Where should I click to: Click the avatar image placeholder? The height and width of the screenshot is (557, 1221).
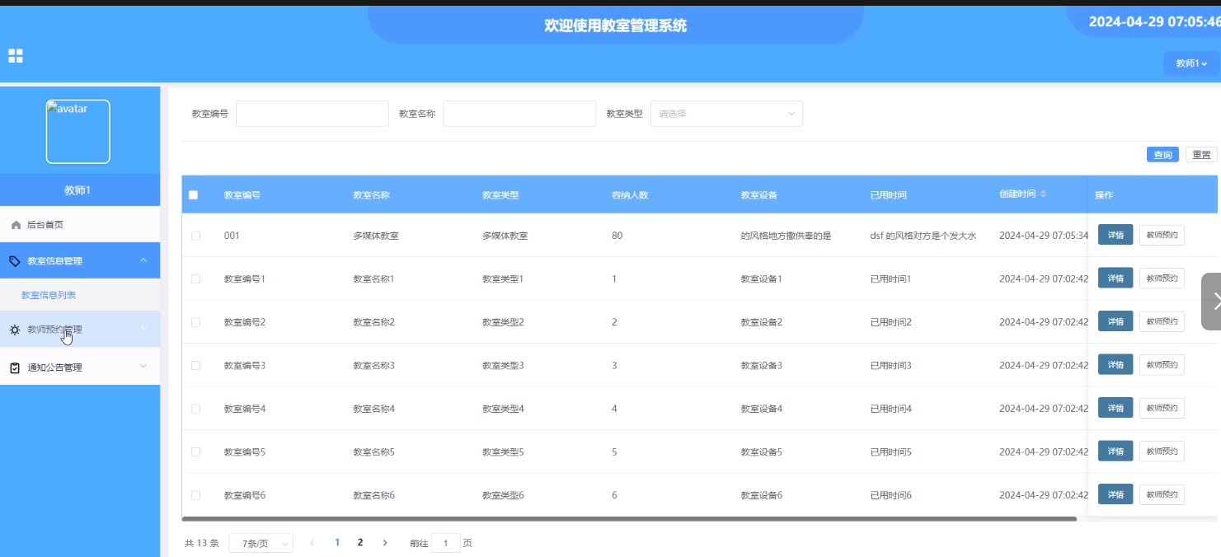78,132
